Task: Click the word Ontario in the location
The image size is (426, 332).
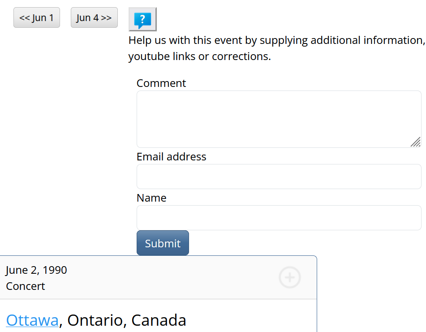Action: (x=94, y=320)
